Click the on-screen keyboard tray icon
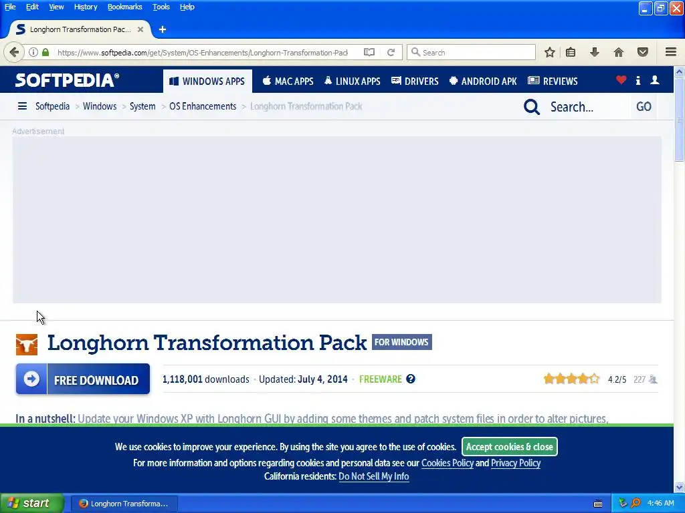Screen dimensions: 685x513 click(x=598, y=504)
